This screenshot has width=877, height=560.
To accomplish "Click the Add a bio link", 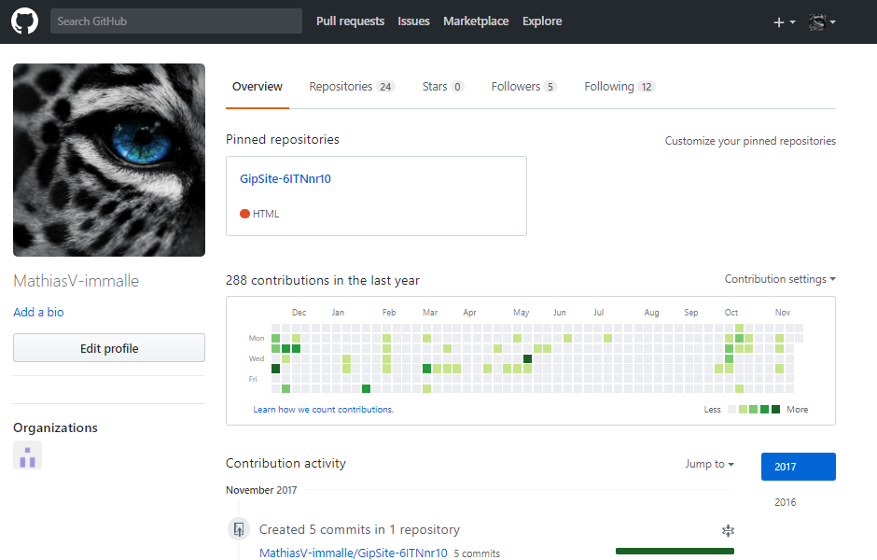I will point(38,313).
